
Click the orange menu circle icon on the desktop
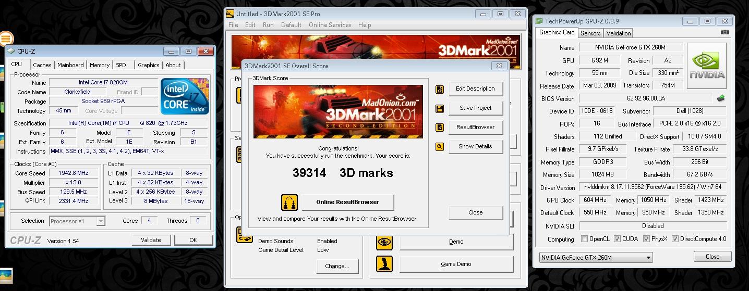tap(6, 38)
